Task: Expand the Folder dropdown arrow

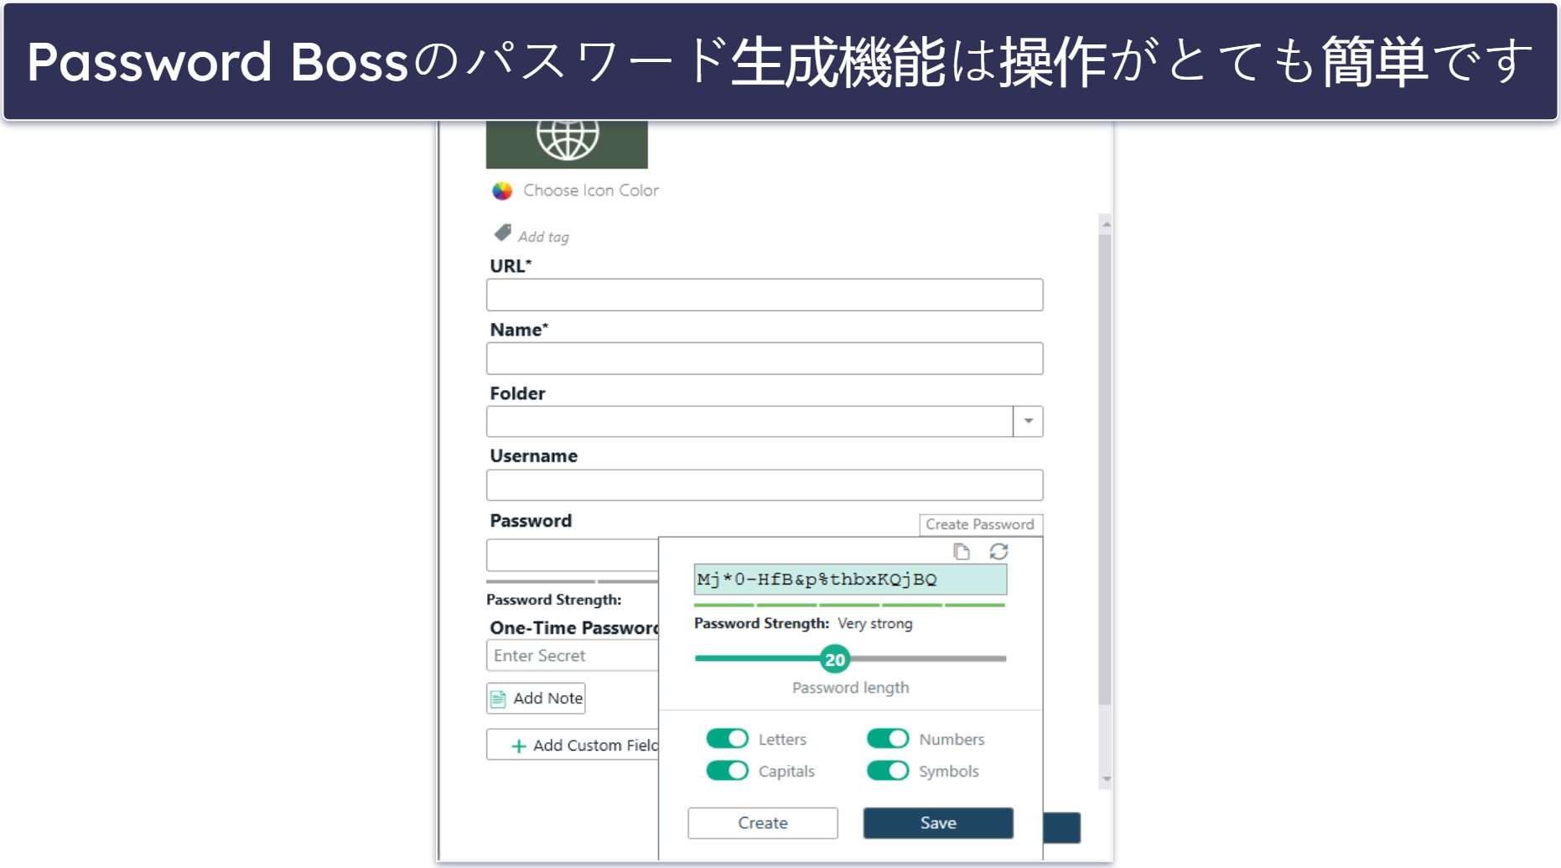Action: click(1029, 422)
